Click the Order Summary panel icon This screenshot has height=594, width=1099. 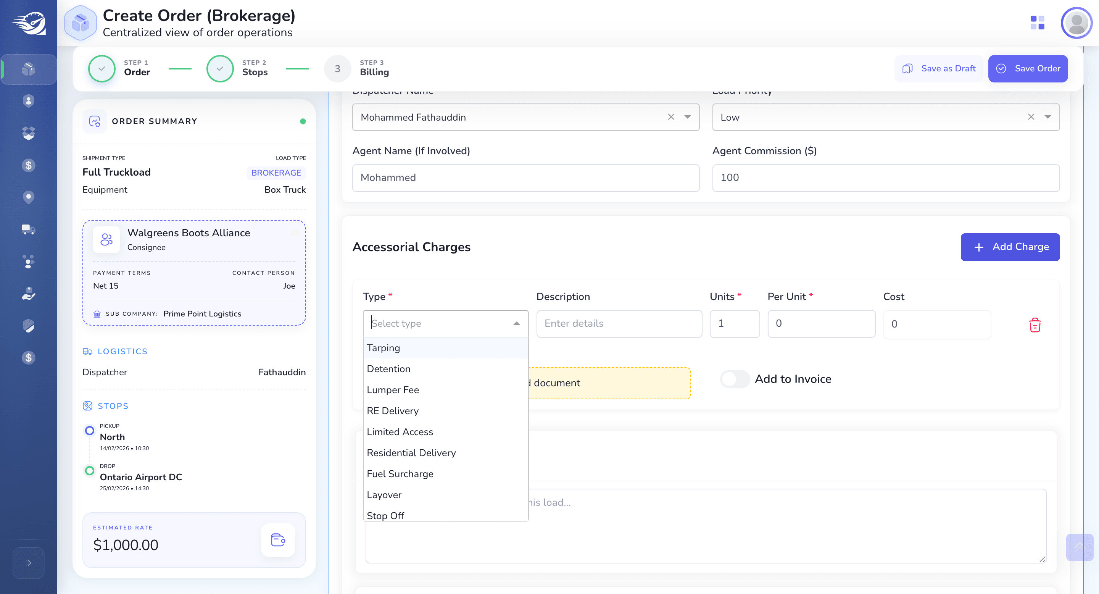[x=94, y=121]
